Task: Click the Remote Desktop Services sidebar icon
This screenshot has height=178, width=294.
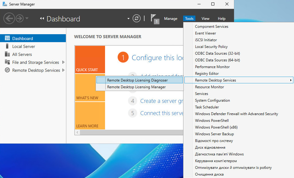Action: pyautogui.click(x=7, y=70)
